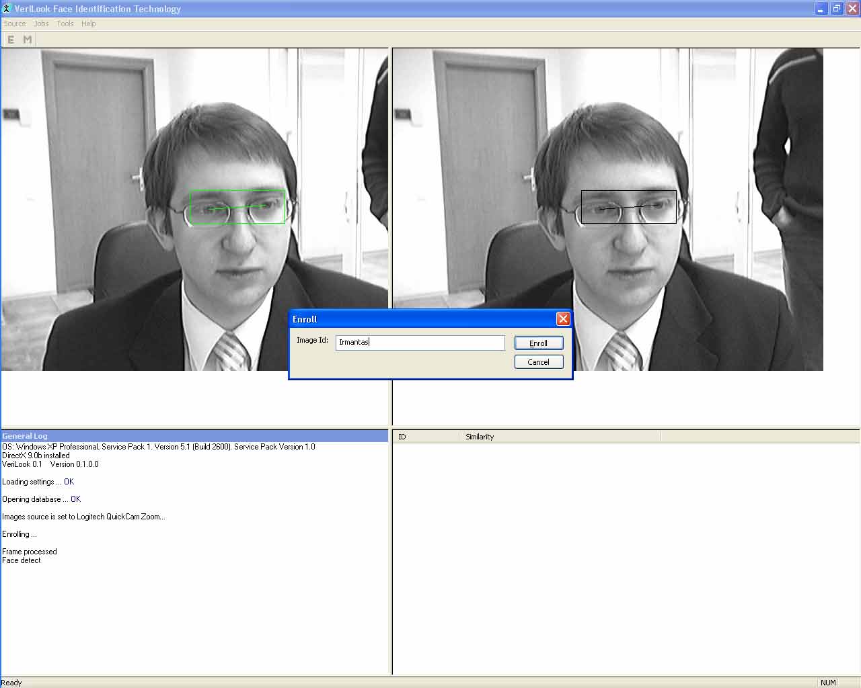
Task: Click the Cancel button in the Enroll dialog
Action: coord(538,361)
